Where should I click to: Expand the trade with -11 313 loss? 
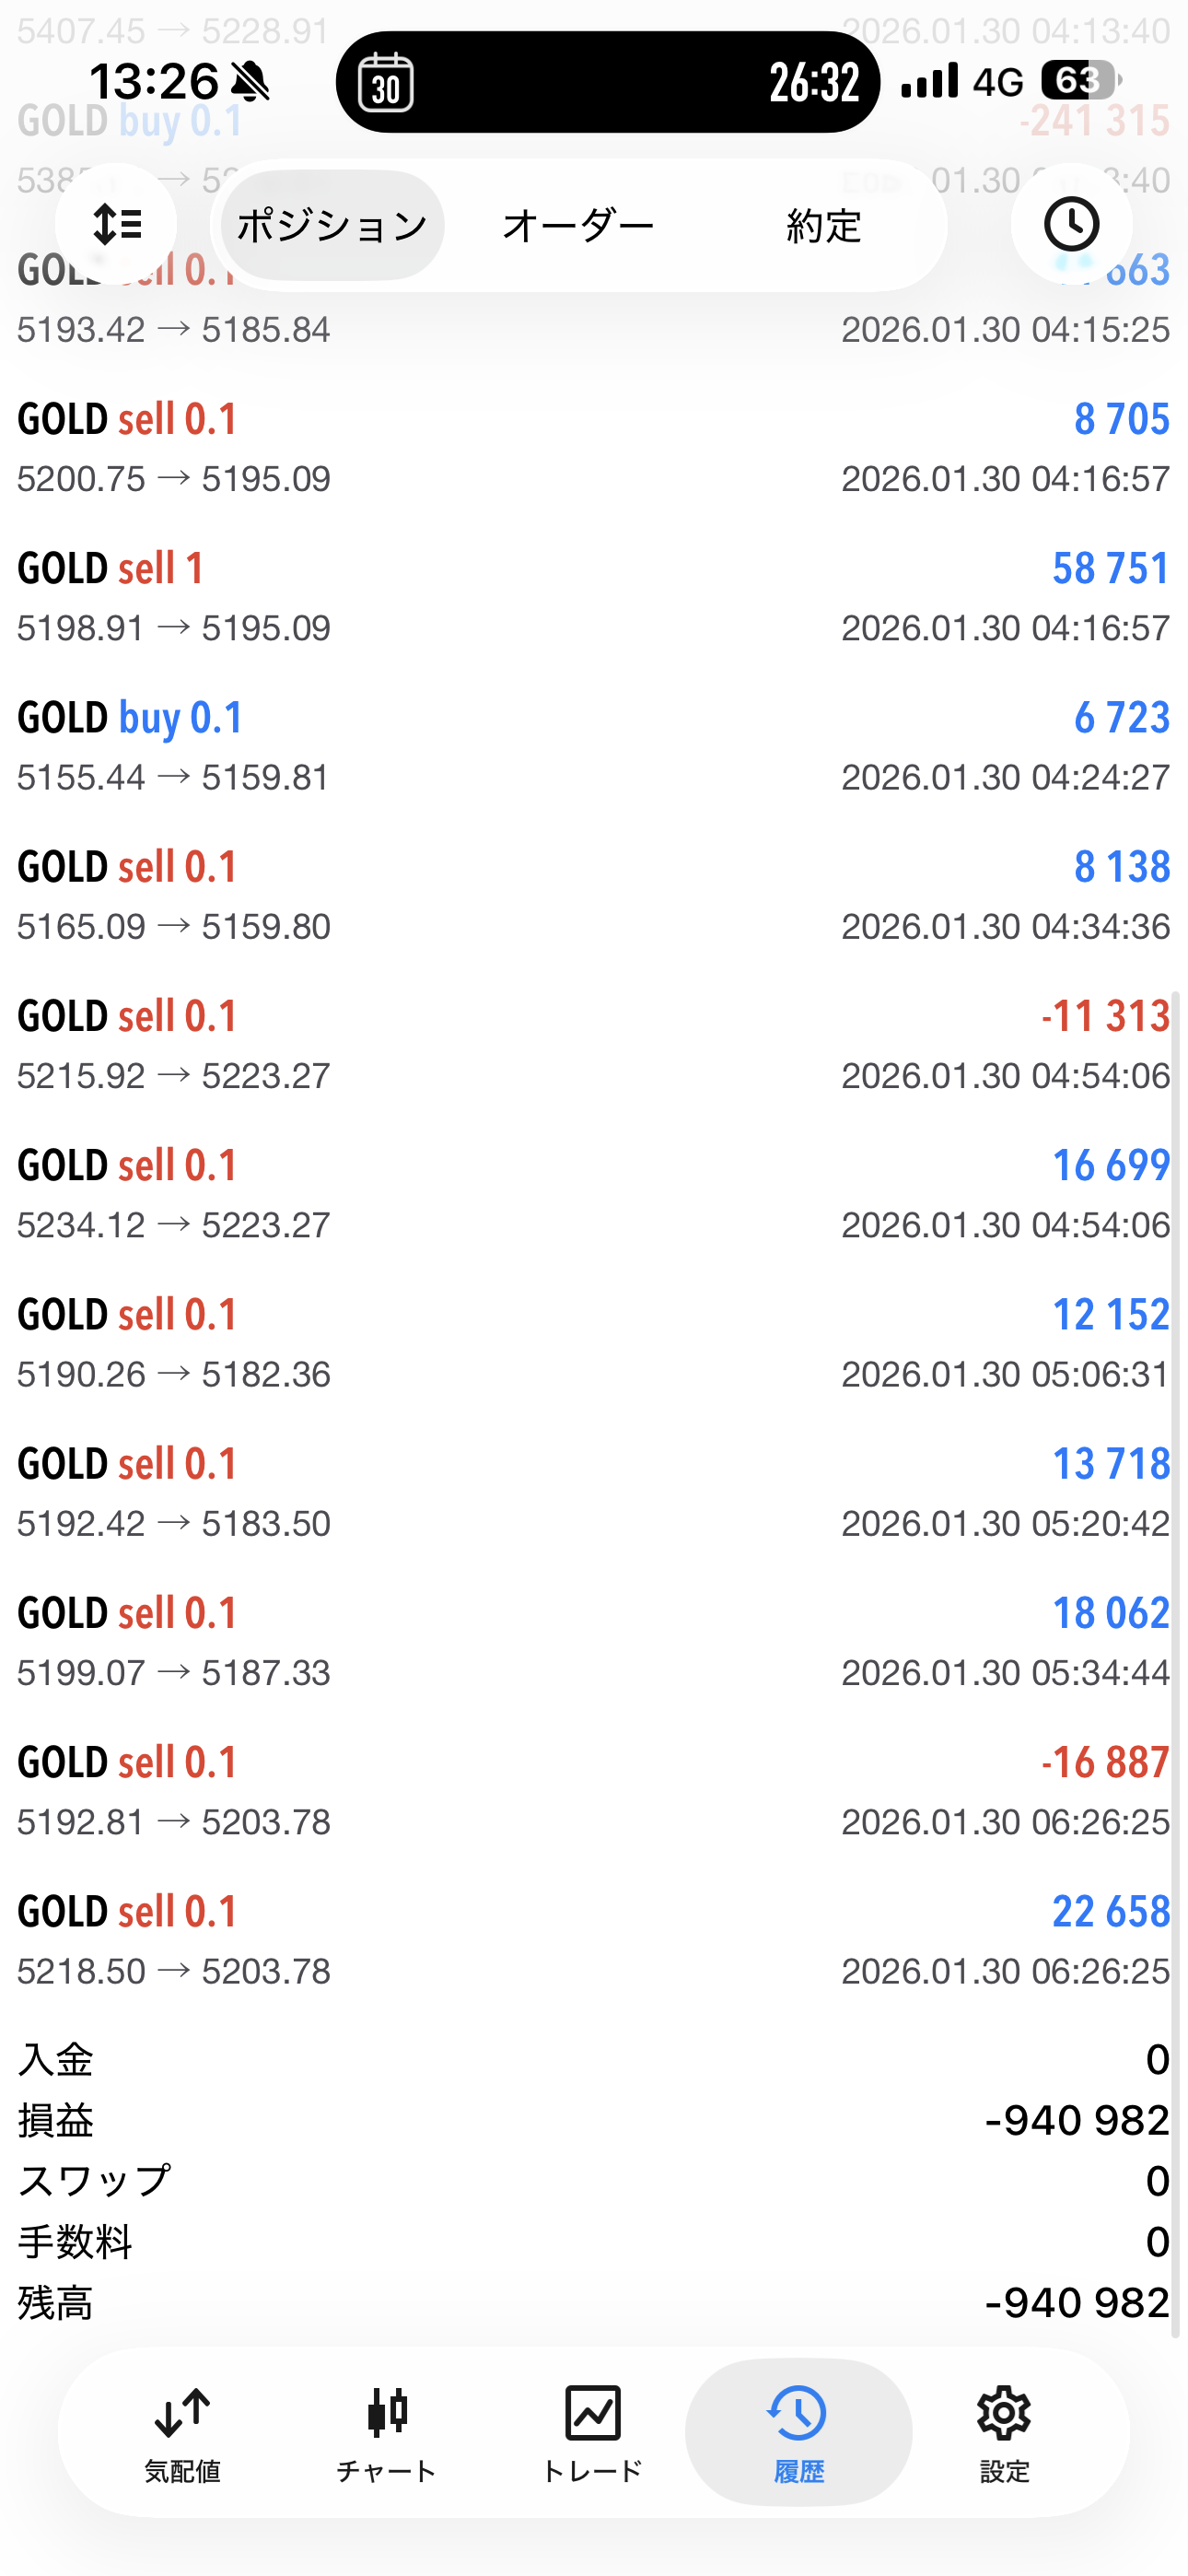[x=594, y=1045]
